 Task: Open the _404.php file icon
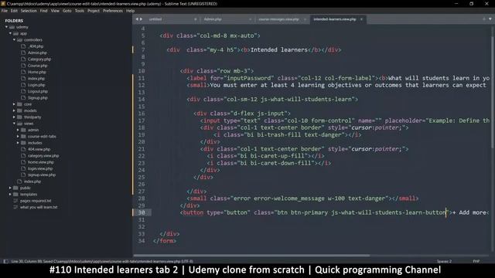(23, 46)
